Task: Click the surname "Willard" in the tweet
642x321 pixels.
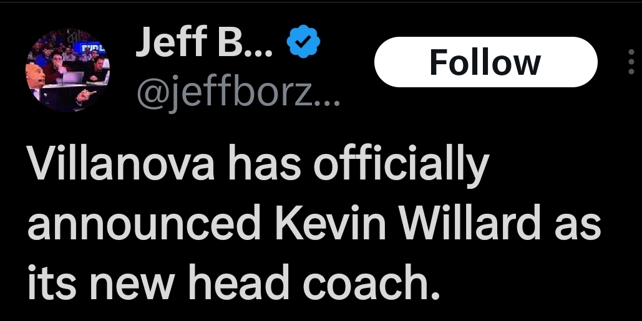Action: pyautogui.click(x=465, y=226)
